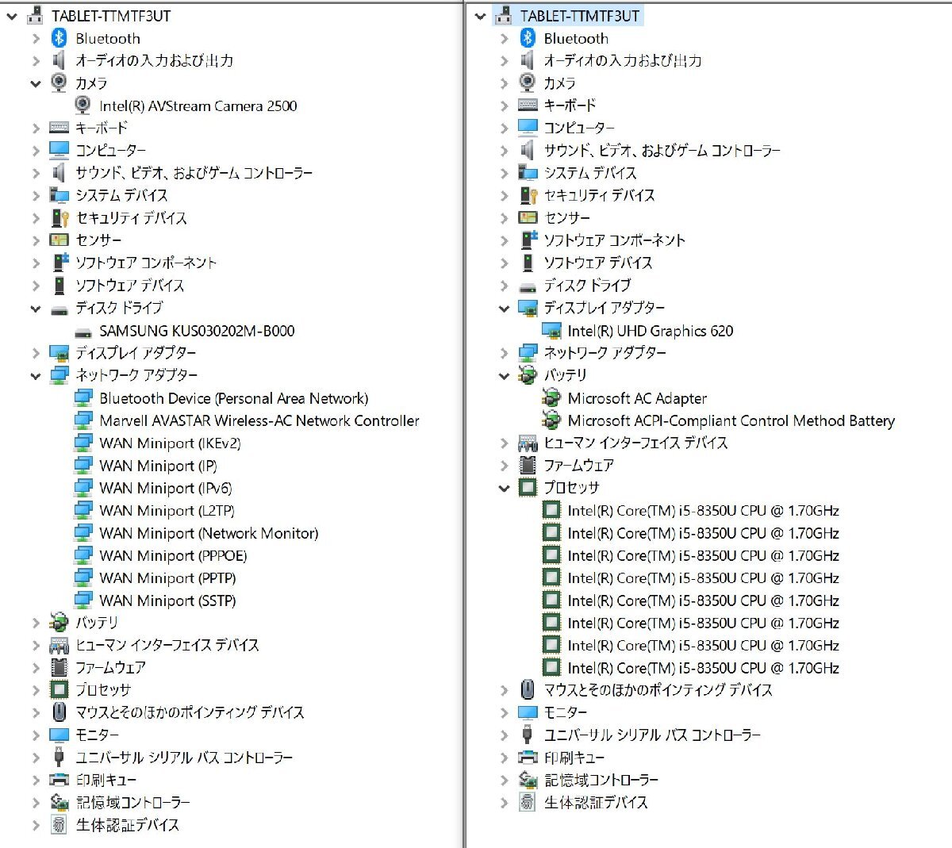Viewport: 952px width, 848px height.
Task: Click network icon beside Bluetooth Device (Personal Area Network)
Action: pyautogui.click(x=83, y=397)
